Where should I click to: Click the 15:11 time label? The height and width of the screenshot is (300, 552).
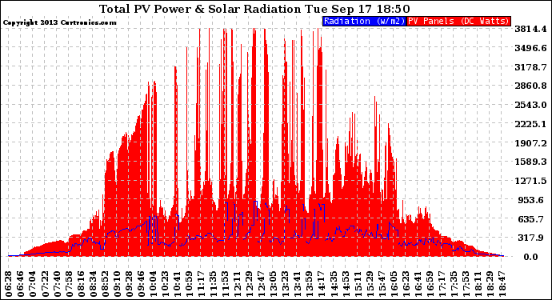(358, 284)
